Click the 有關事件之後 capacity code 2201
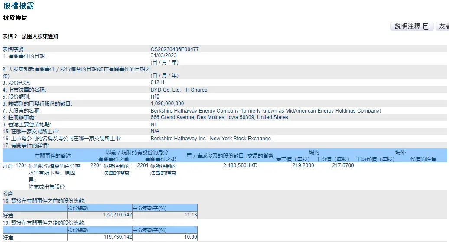The image size is (449, 242). click(143, 165)
